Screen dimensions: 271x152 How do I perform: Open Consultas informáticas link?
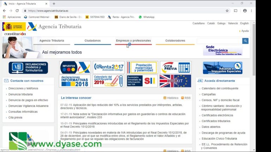tap(23, 112)
